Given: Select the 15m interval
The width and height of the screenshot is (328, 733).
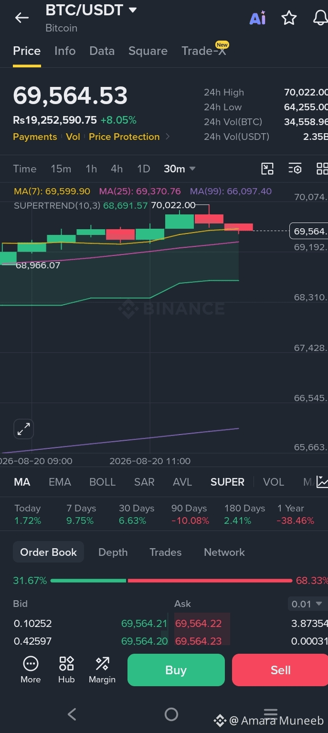Looking at the screenshot, I should point(61,169).
